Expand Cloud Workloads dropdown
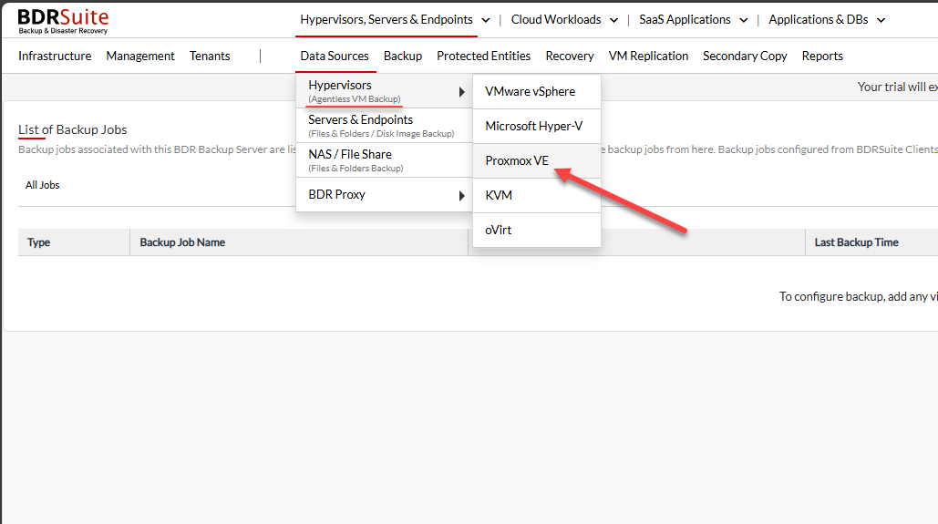The image size is (938, 524). pyautogui.click(x=564, y=20)
